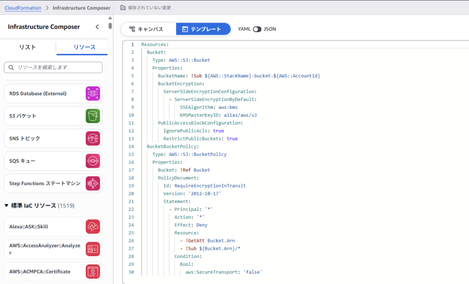Screen dimensions: 469x284
Task: Toggle the YAML/JSON format switch
Action: coord(257,29)
